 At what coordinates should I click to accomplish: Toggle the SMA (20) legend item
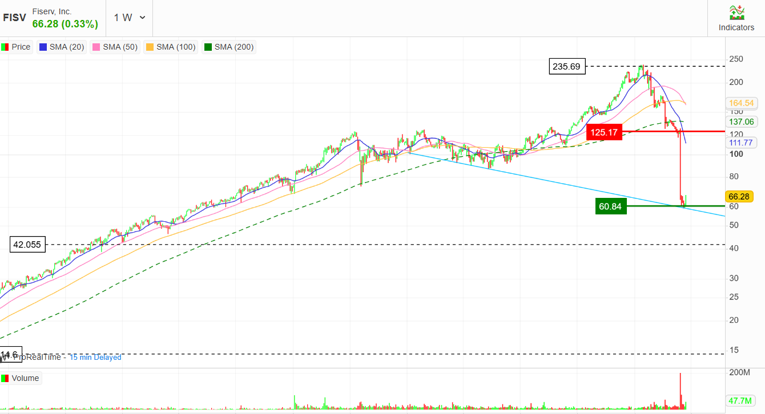point(62,47)
